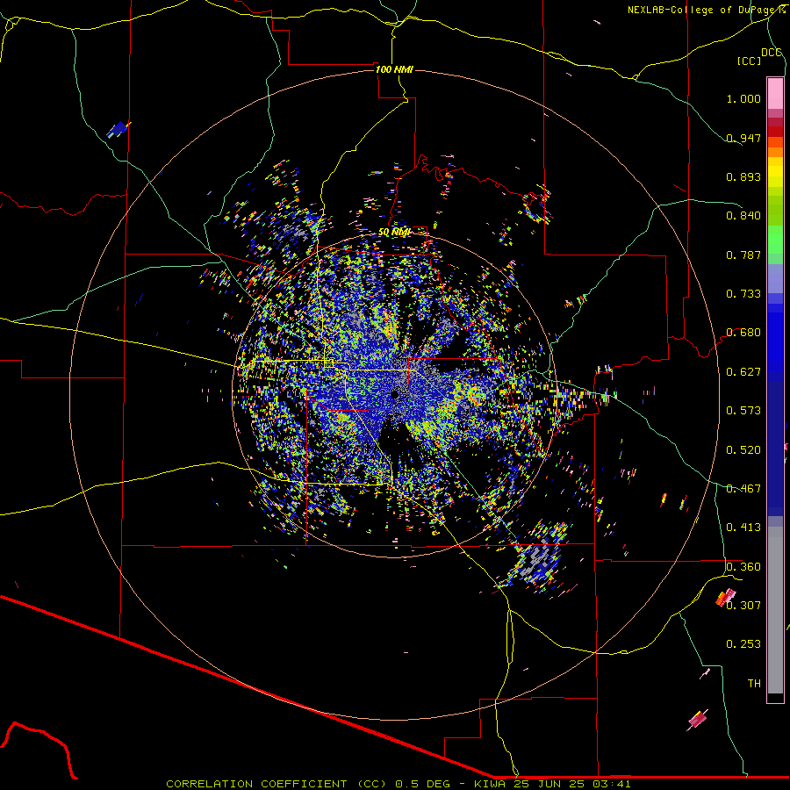Screen dimensions: 790x790
Task: Click the 0.893 scale value
Action: click(x=743, y=176)
